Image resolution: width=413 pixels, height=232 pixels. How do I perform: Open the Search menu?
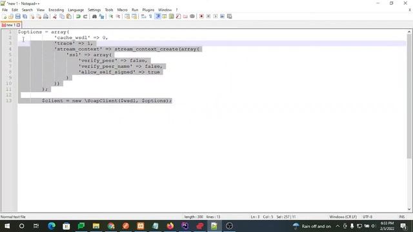[x=27, y=10]
